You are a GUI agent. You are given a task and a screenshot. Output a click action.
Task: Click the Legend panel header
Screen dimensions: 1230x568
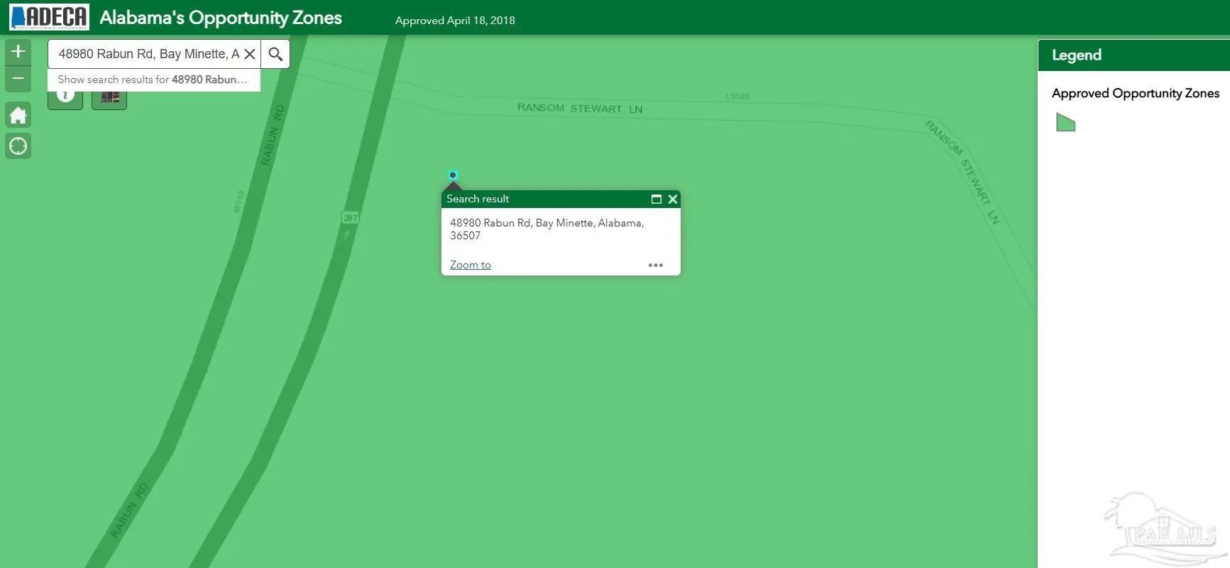1133,55
